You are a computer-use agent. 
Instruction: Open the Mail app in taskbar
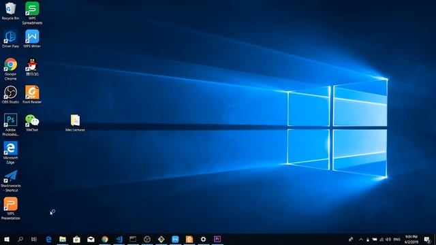coord(91,239)
